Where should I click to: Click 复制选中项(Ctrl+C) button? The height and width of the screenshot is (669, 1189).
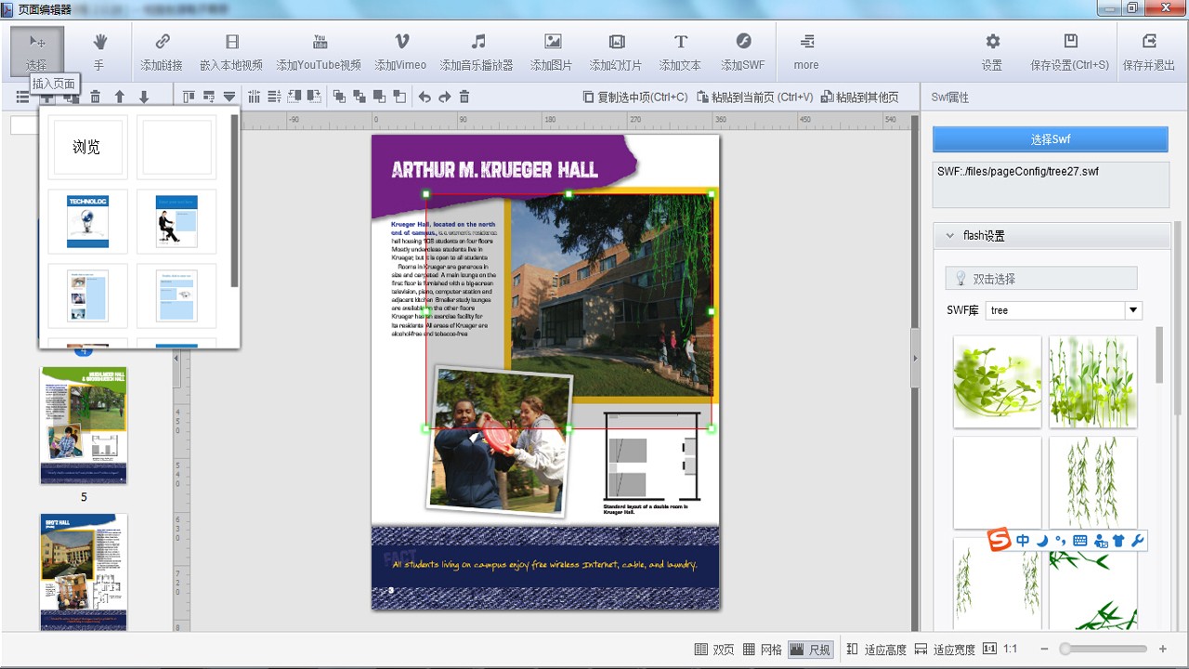[635, 97]
